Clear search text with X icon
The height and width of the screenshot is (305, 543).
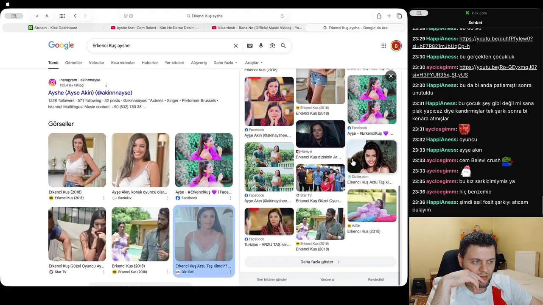coord(236,46)
